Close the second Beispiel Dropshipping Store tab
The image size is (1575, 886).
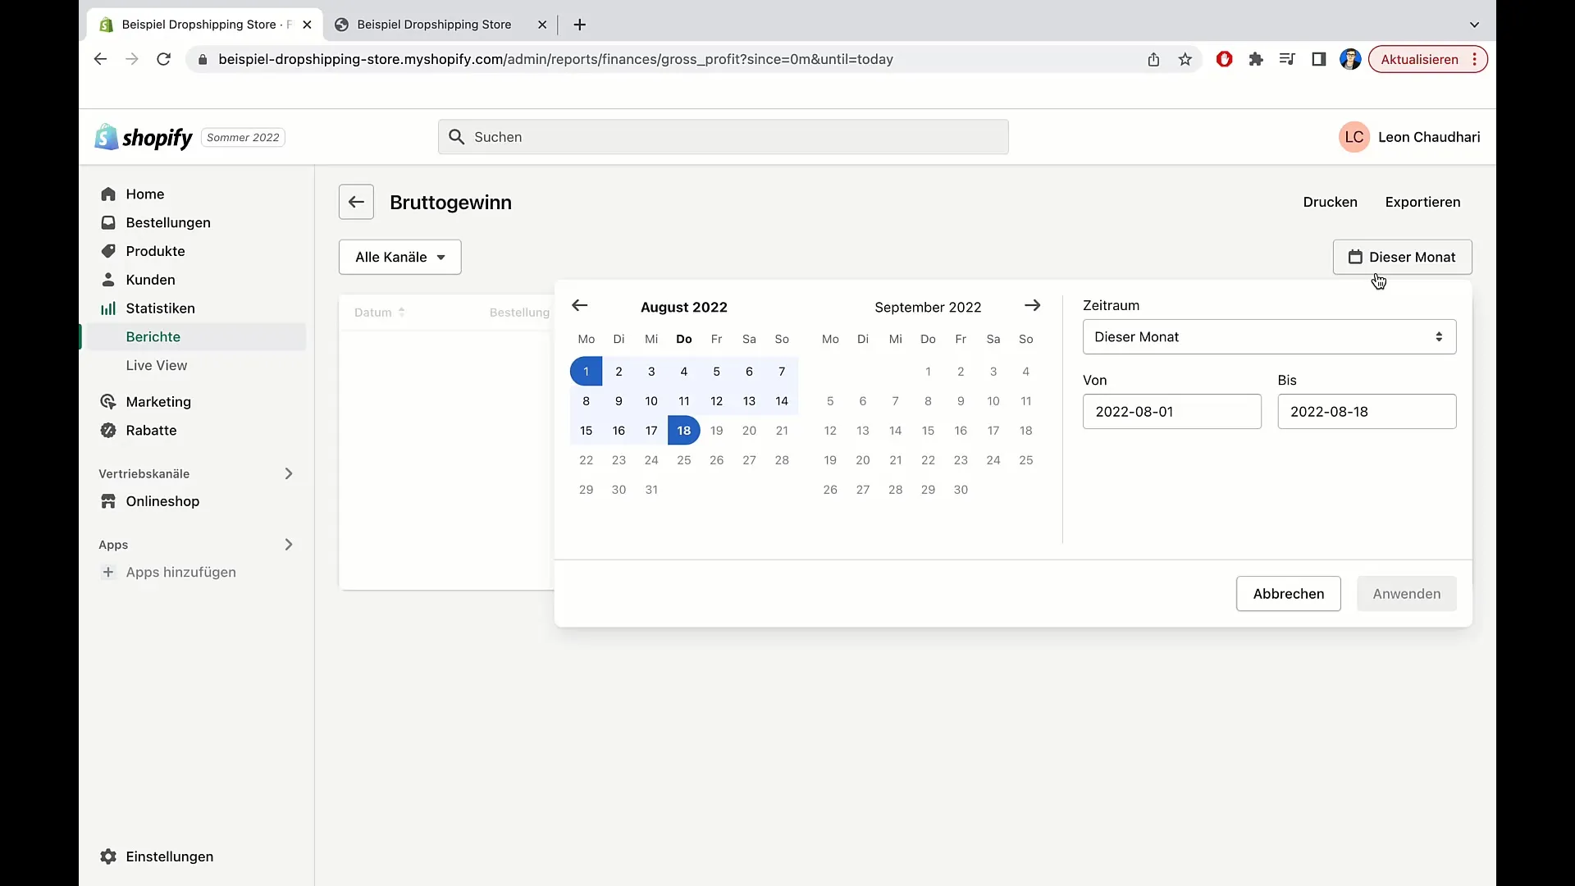pyautogui.click(x=542, y=25)
